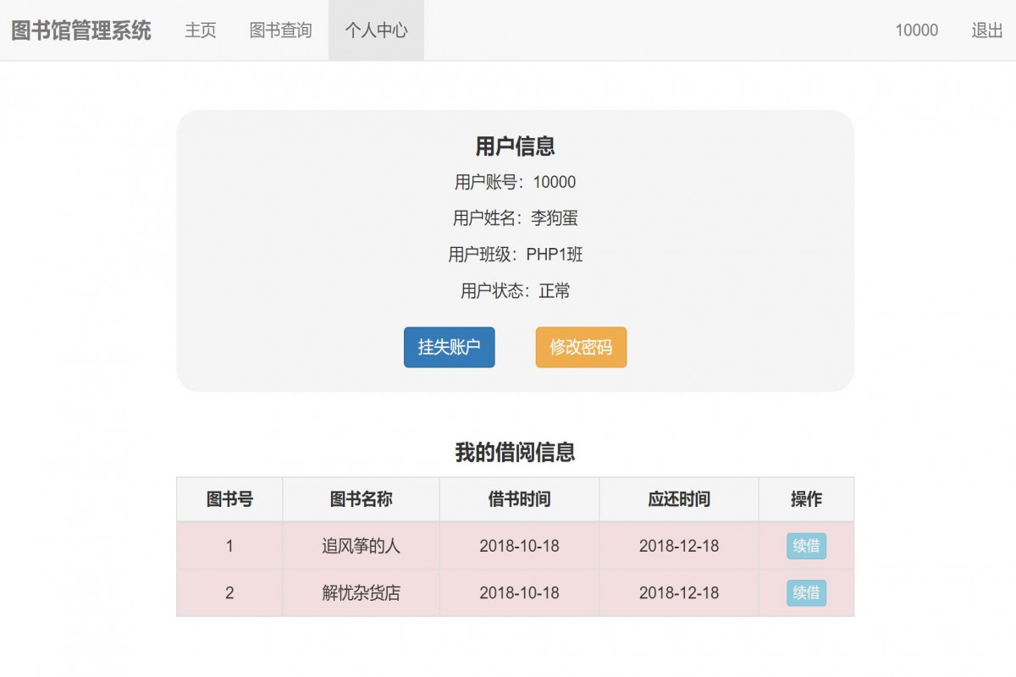Renew 解忧杂货店 with its 续借 button
The width and height of the screenshot is (1016, 677).
[x=804, y=593]
